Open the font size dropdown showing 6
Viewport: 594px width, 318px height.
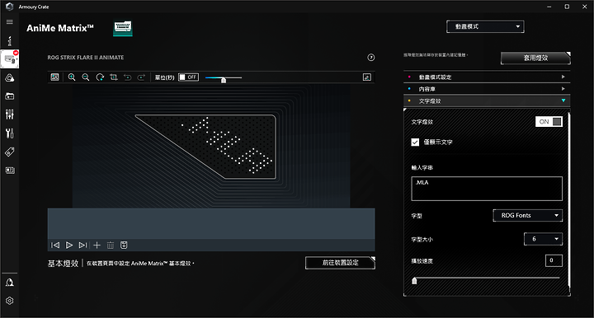click(543, 239)
